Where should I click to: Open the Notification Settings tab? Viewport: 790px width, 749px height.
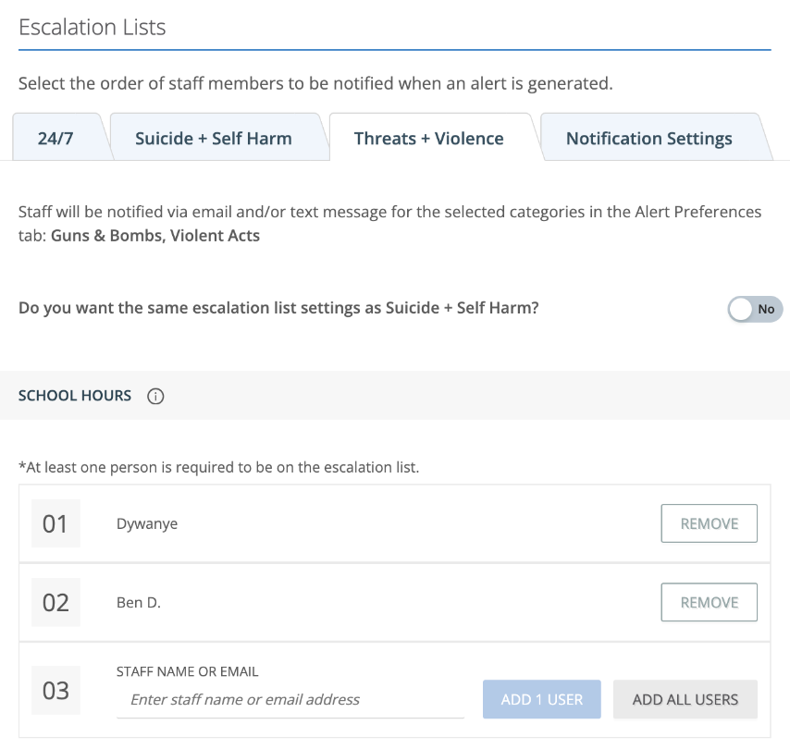tap(648, 138)
